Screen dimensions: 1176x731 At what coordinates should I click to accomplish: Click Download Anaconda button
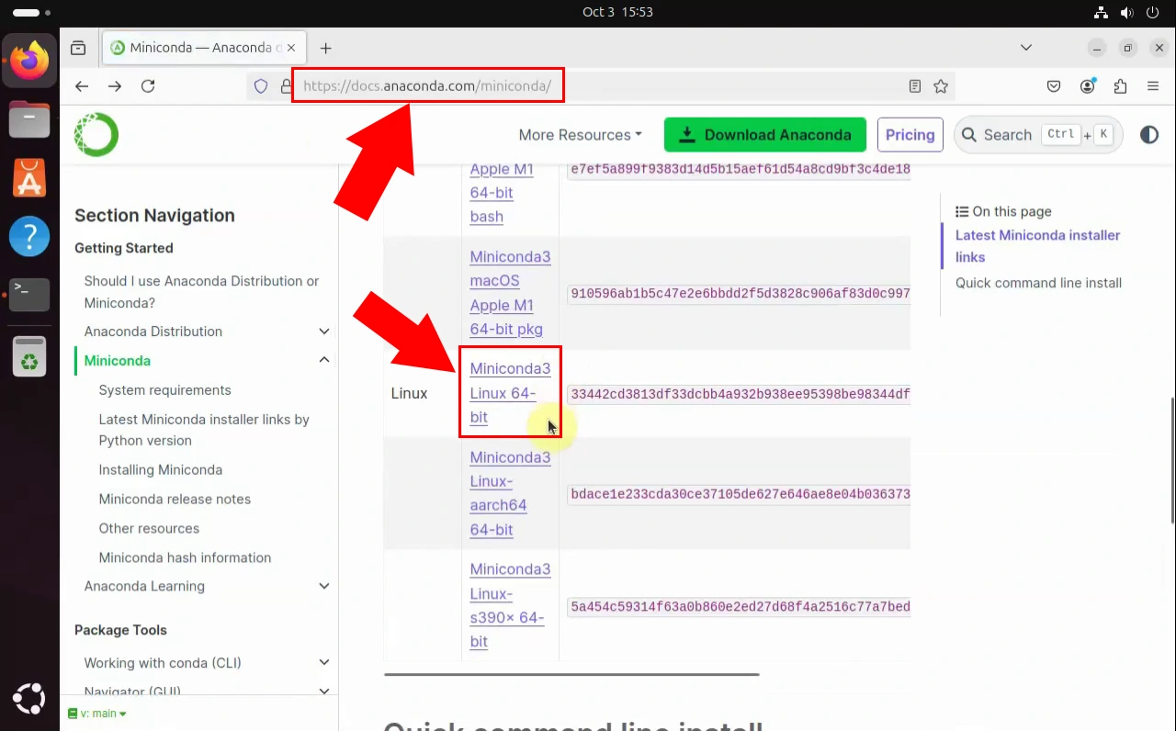[765, 135]
